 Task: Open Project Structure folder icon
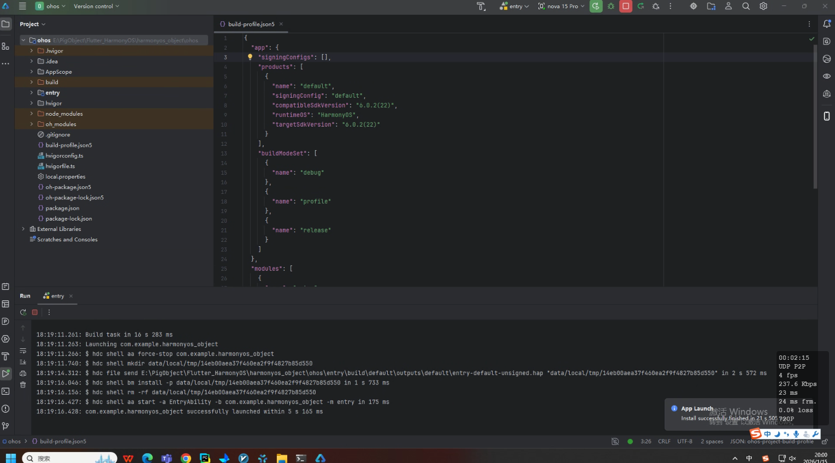[x=711, y=6]
